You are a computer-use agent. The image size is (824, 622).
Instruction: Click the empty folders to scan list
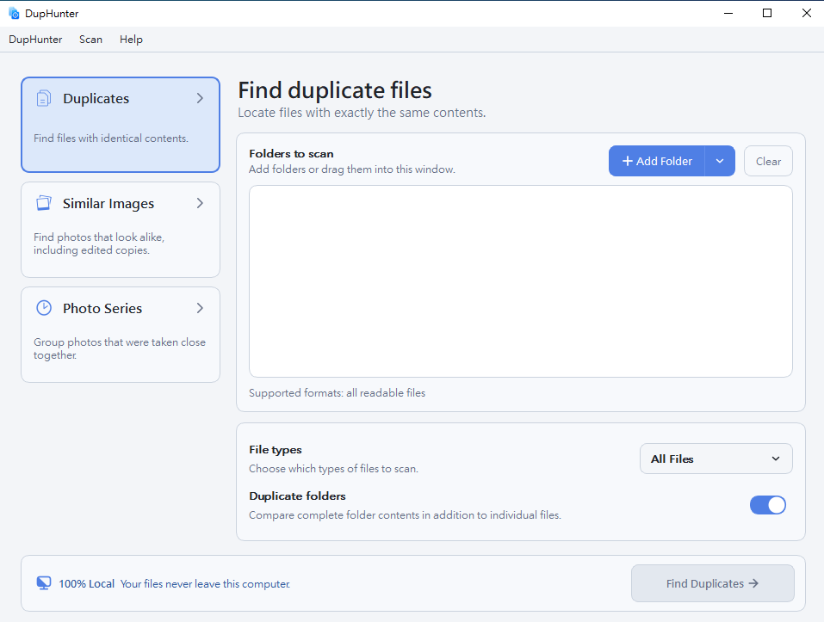pyautogui.click(x=521, y=281)
